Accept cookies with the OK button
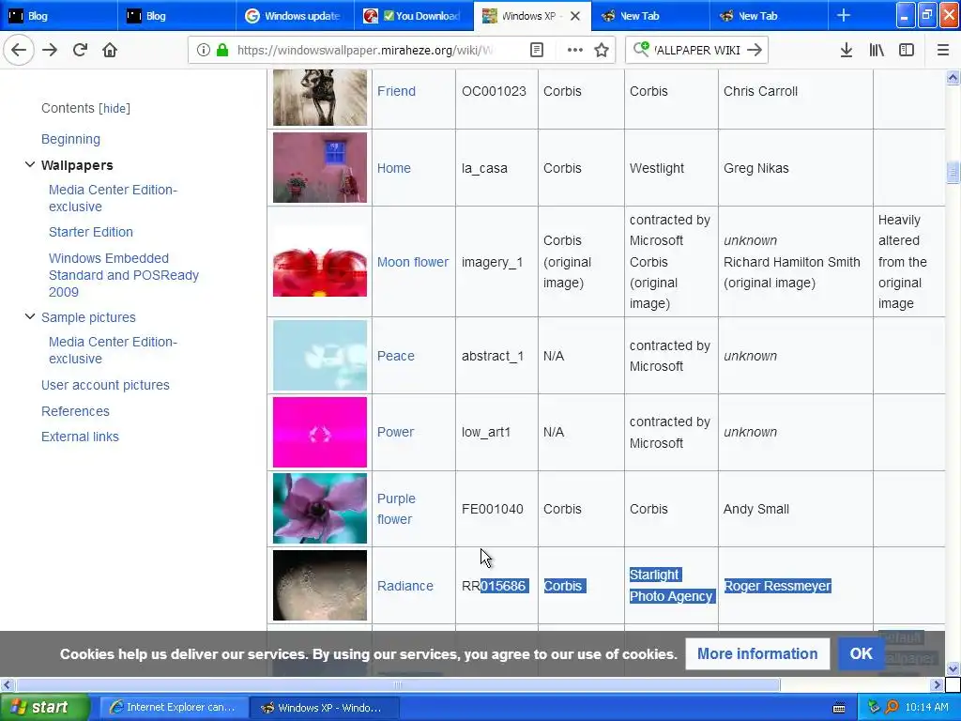The image size is (961, 721). [862, 653]
